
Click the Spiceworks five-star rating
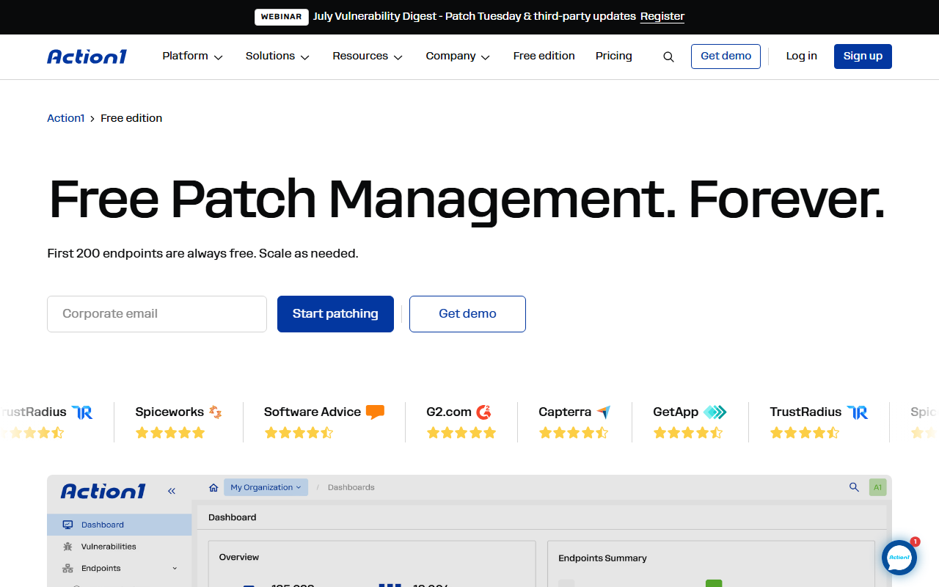[x=170, y=433]
